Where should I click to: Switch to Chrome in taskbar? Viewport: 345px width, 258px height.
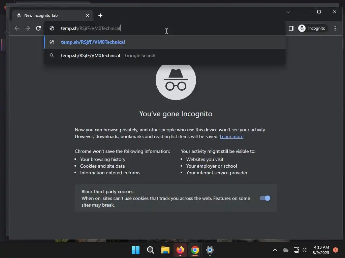coord(195,250)
